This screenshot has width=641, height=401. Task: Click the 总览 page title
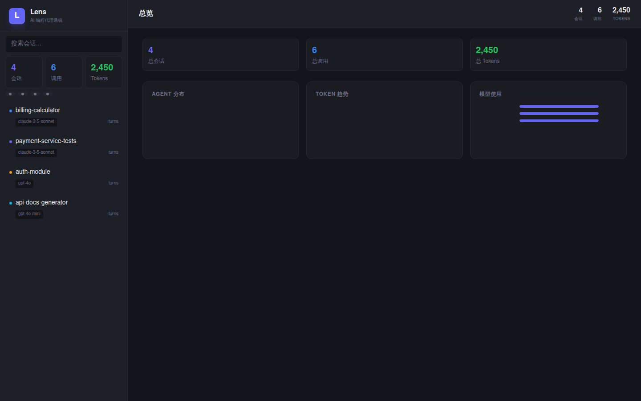coord(146,13)
